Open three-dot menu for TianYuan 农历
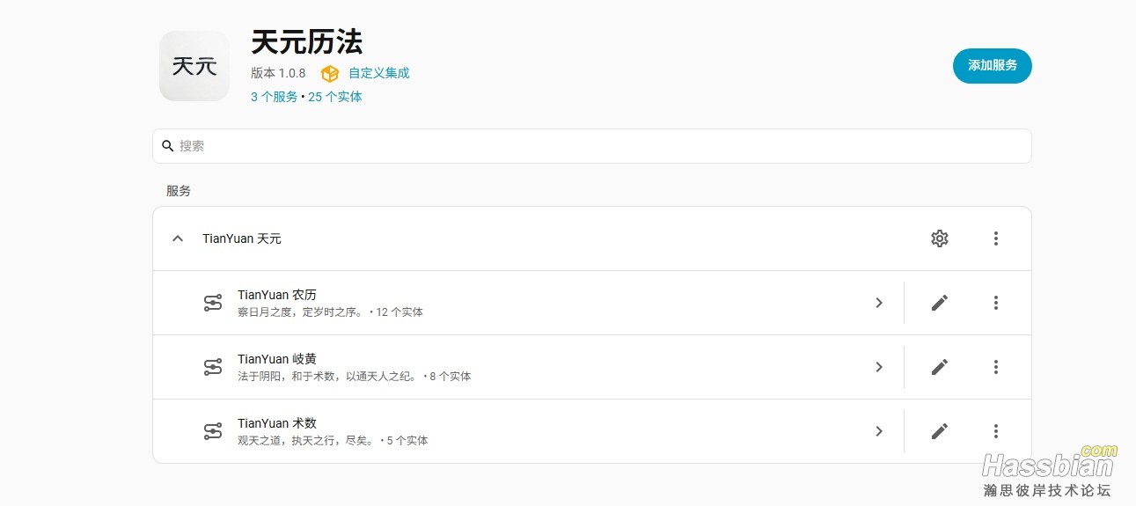The width and height of the screenshot is (1136, 506). click(x=996, y=303)
